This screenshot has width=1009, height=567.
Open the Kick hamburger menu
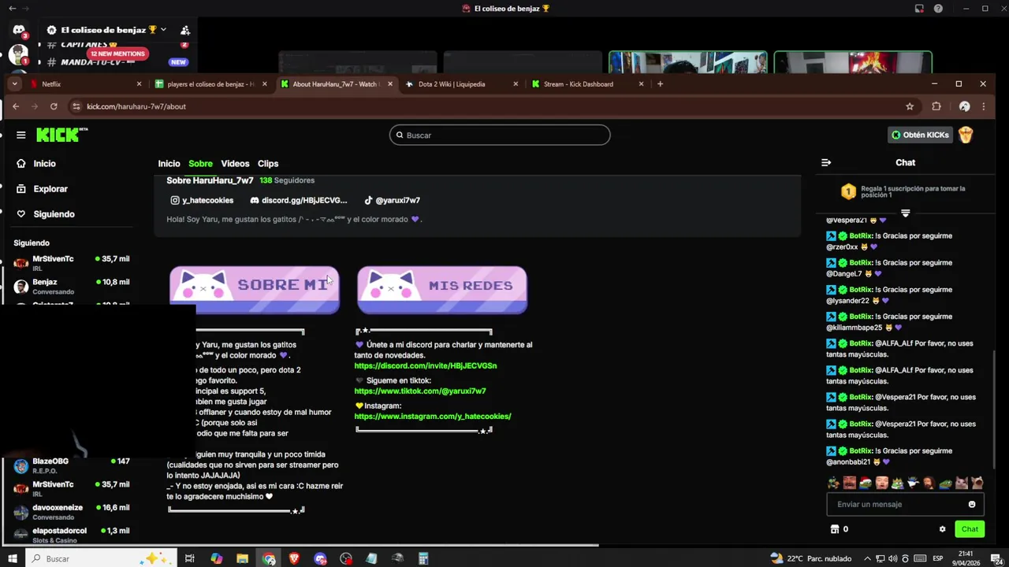click(x=21, y=135)
